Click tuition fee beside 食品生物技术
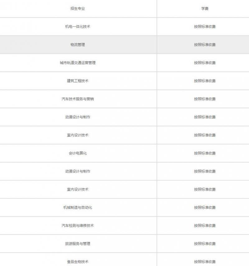Viewport: 249px width, 266px height. (204, 262)
